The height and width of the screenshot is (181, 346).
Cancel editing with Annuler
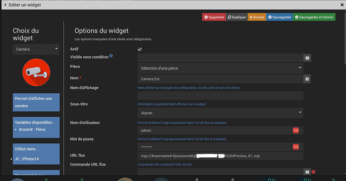coord(257,17)
